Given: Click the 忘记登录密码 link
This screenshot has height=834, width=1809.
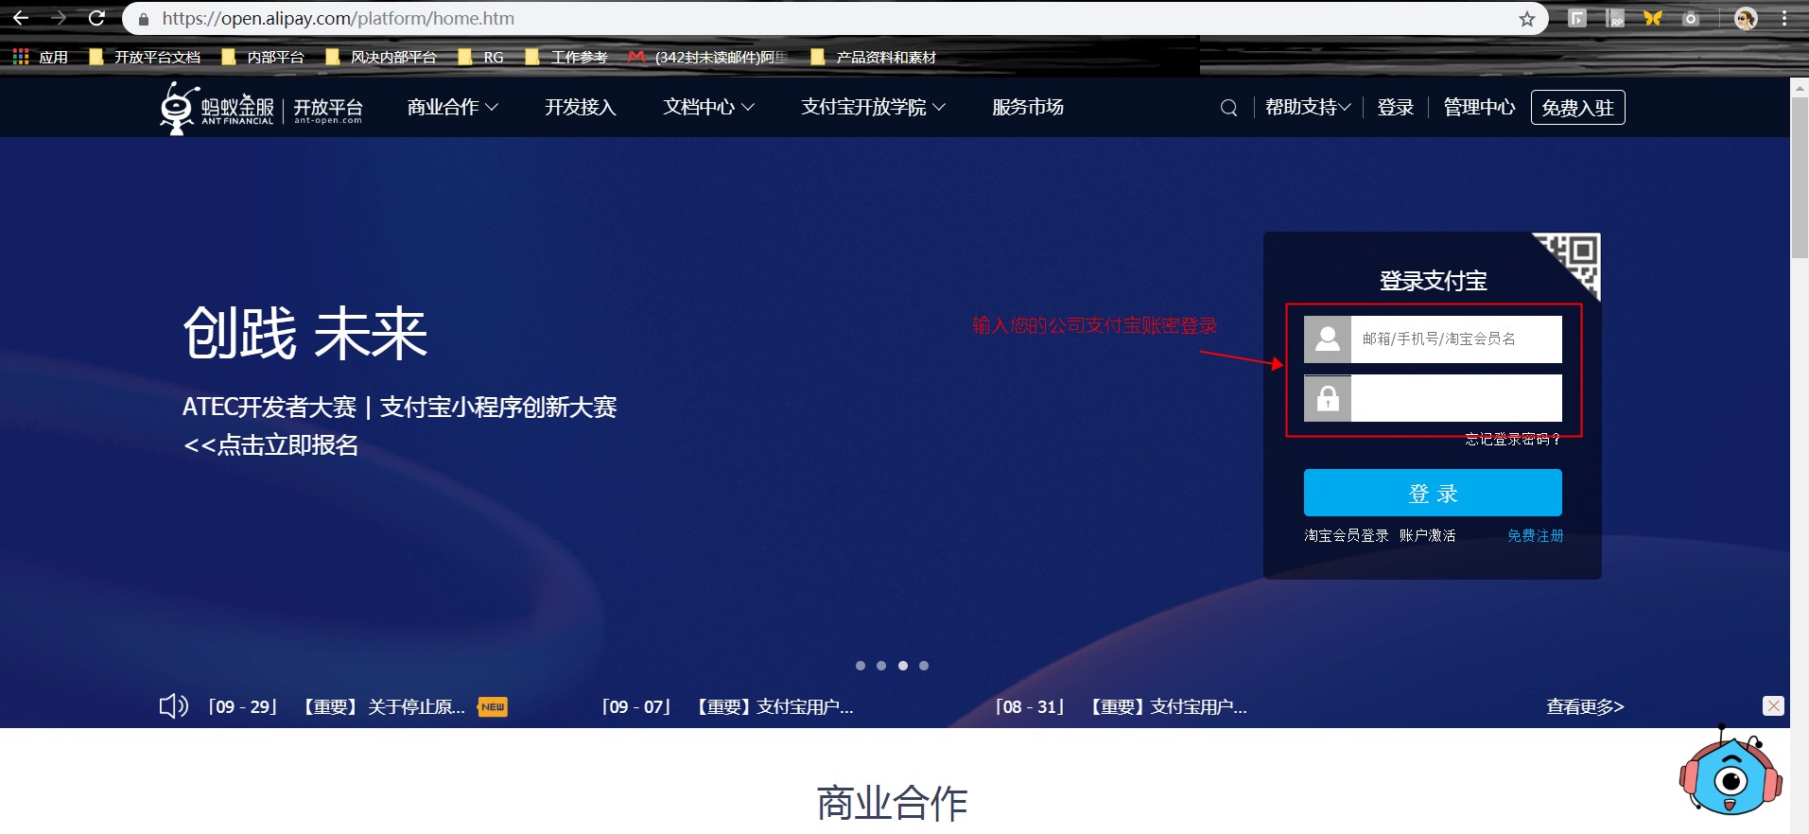Looking at the screenshot, I should (x=1513, y=439).
